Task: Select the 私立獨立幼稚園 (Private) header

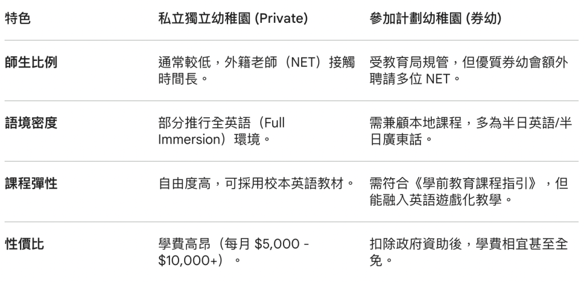Action: click(x=233, y=19)
